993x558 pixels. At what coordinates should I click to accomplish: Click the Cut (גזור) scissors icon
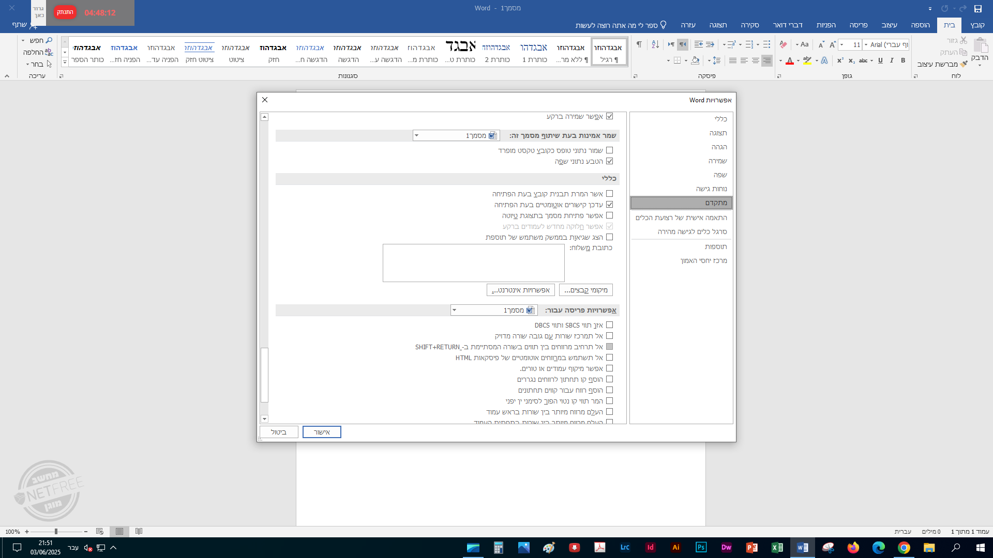click(x=963, y=40)
